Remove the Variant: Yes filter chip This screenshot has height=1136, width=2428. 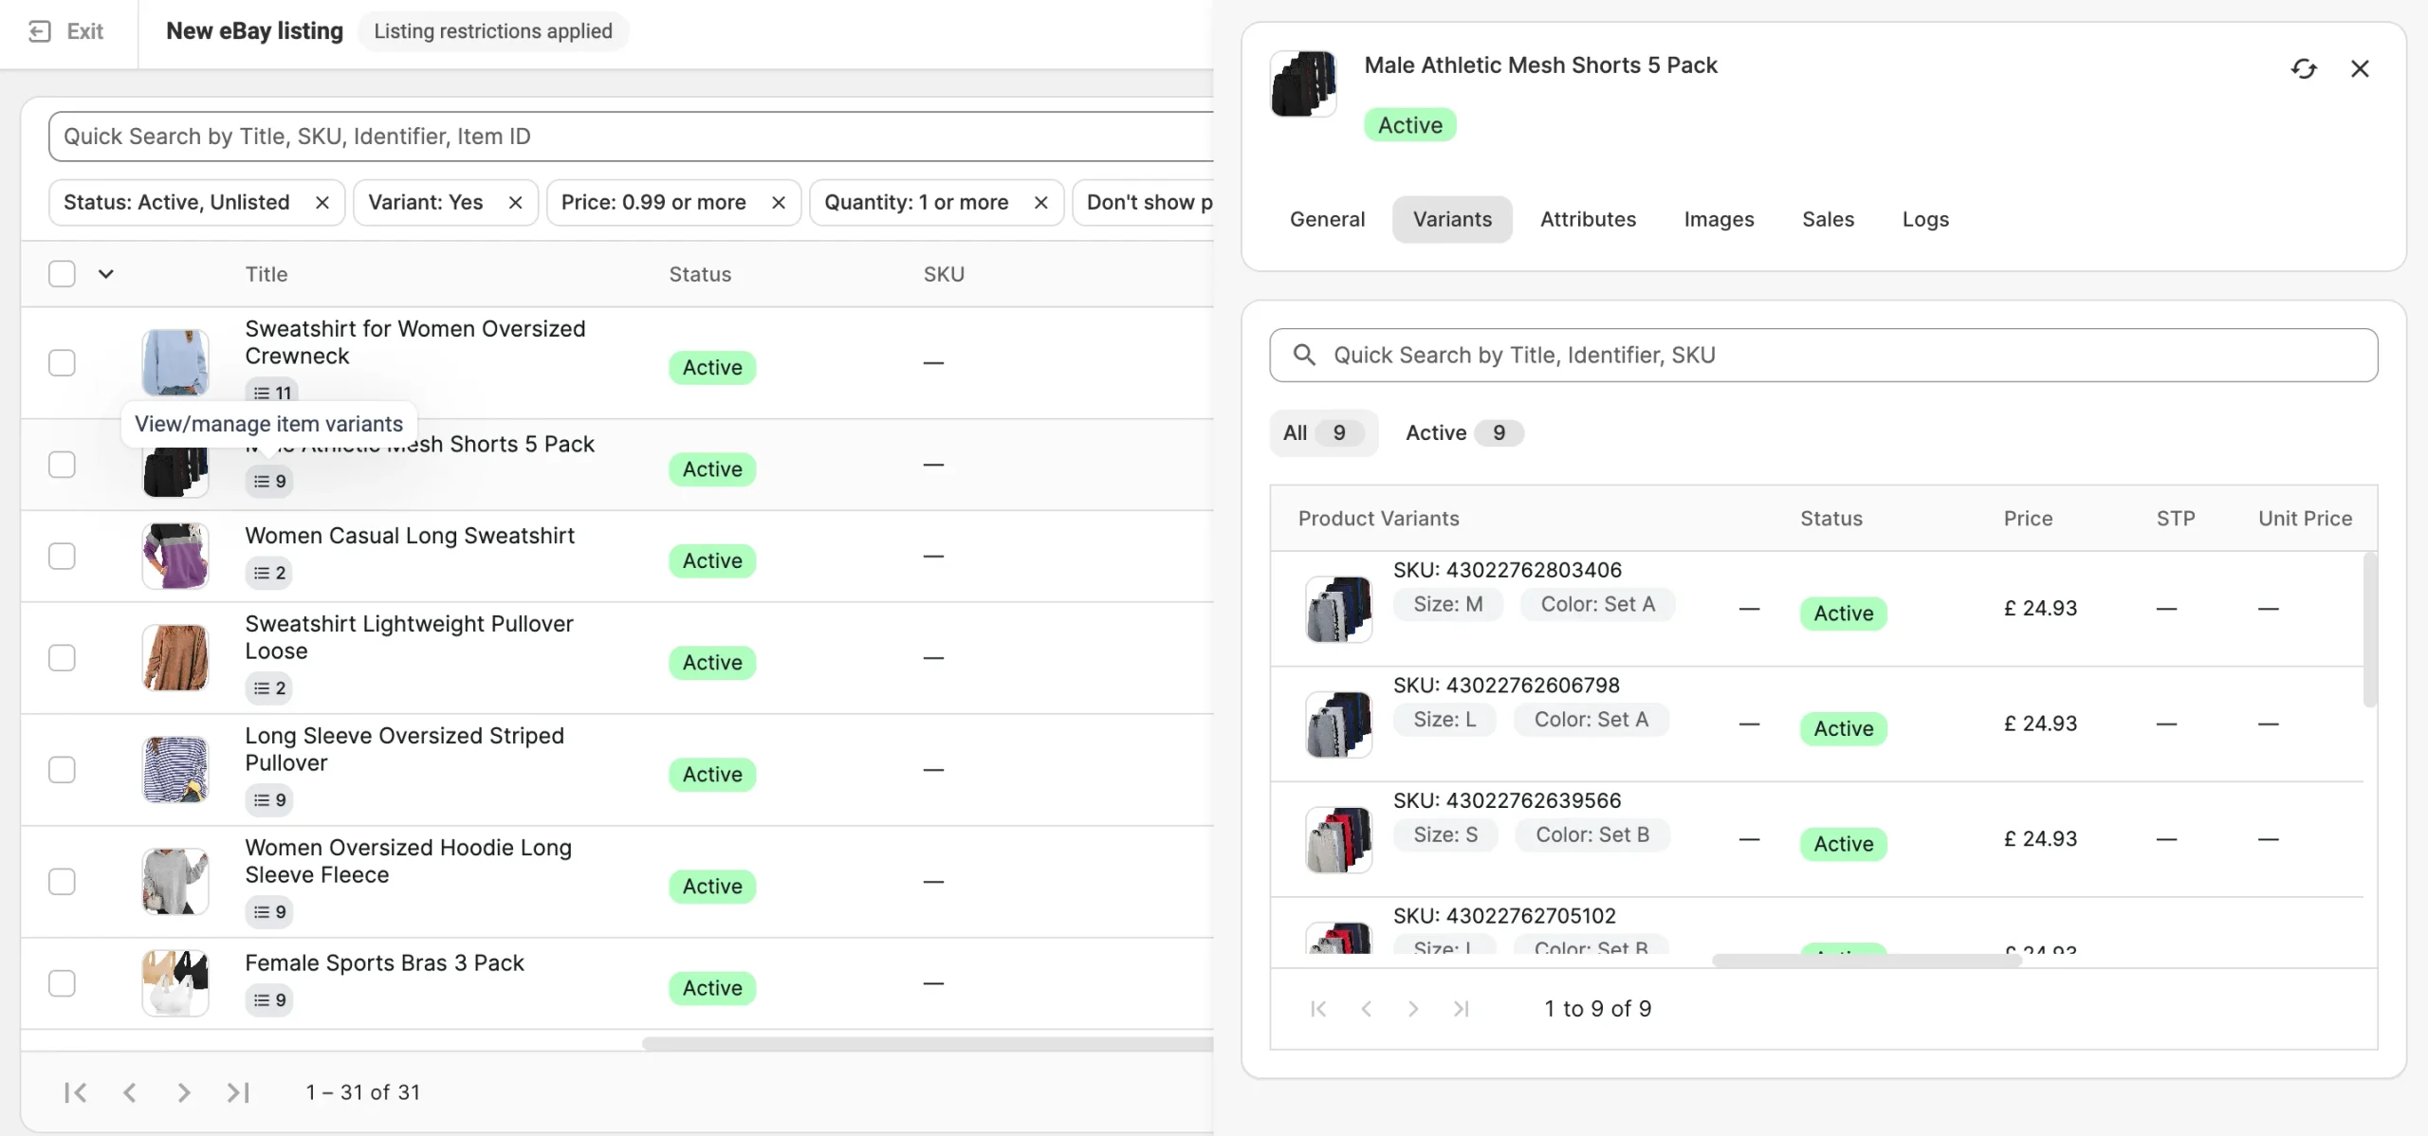click(515, 203)
